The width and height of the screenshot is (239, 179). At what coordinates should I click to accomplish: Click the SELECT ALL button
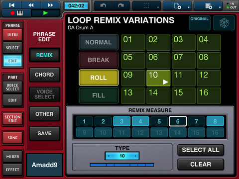(201, 150)
